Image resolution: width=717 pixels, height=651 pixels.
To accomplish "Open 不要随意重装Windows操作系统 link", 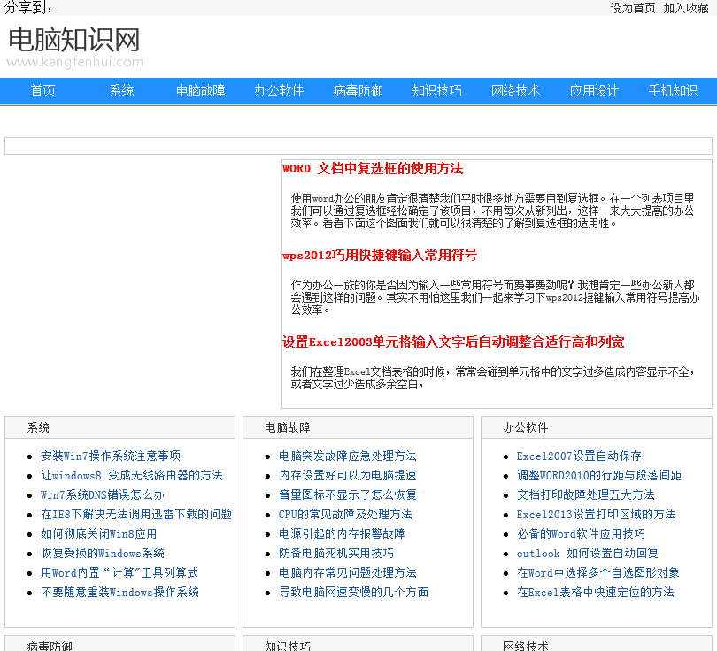I will pos(119,592).
